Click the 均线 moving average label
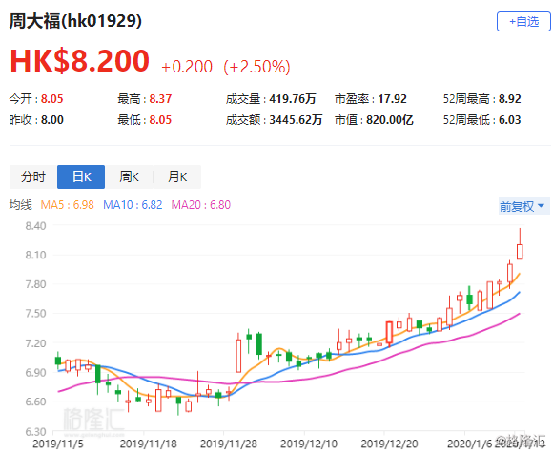This screenshot has width=553, height=454. pos(20,205)
